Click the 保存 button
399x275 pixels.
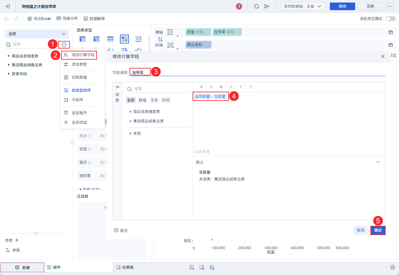click(342, 6)
